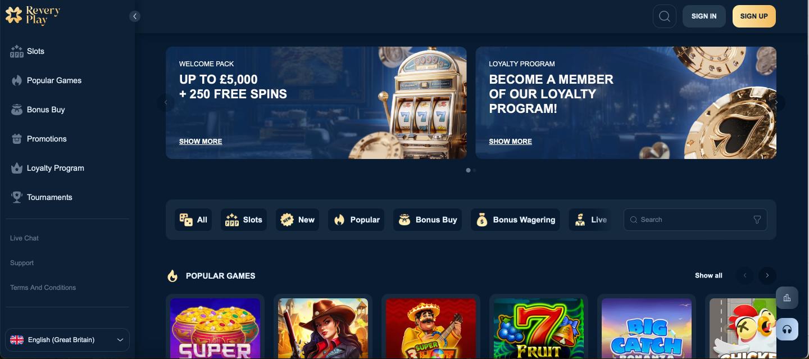Go to the second banner slide dot

tap(475, 170)
